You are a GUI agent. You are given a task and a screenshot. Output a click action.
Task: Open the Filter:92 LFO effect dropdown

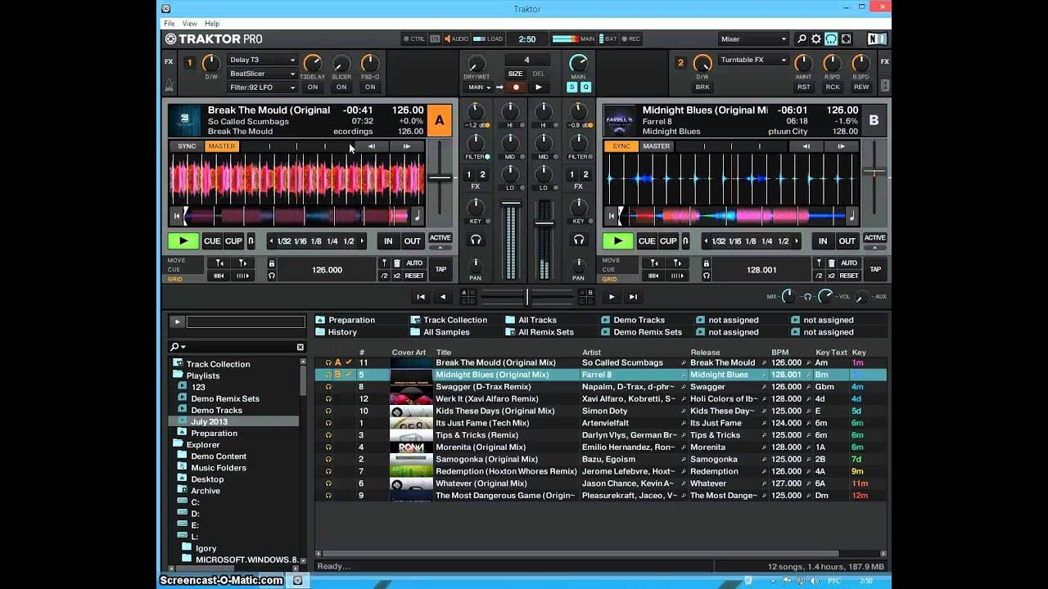[262, 87]
